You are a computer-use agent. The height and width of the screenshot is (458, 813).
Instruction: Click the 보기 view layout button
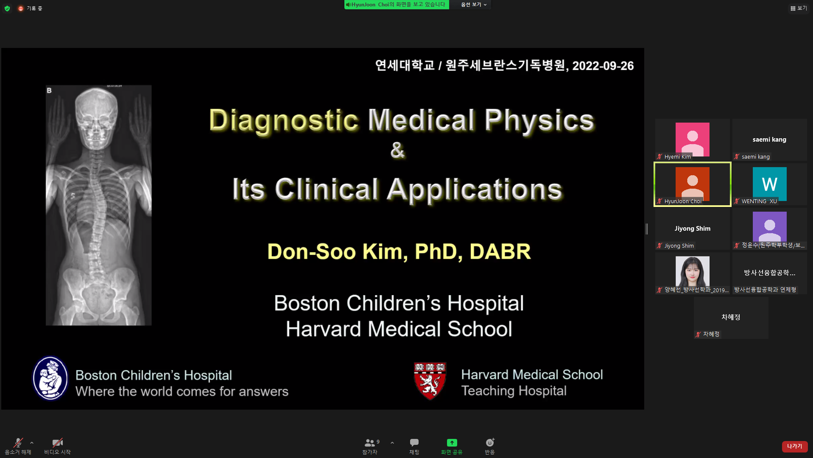click(799, 8)
